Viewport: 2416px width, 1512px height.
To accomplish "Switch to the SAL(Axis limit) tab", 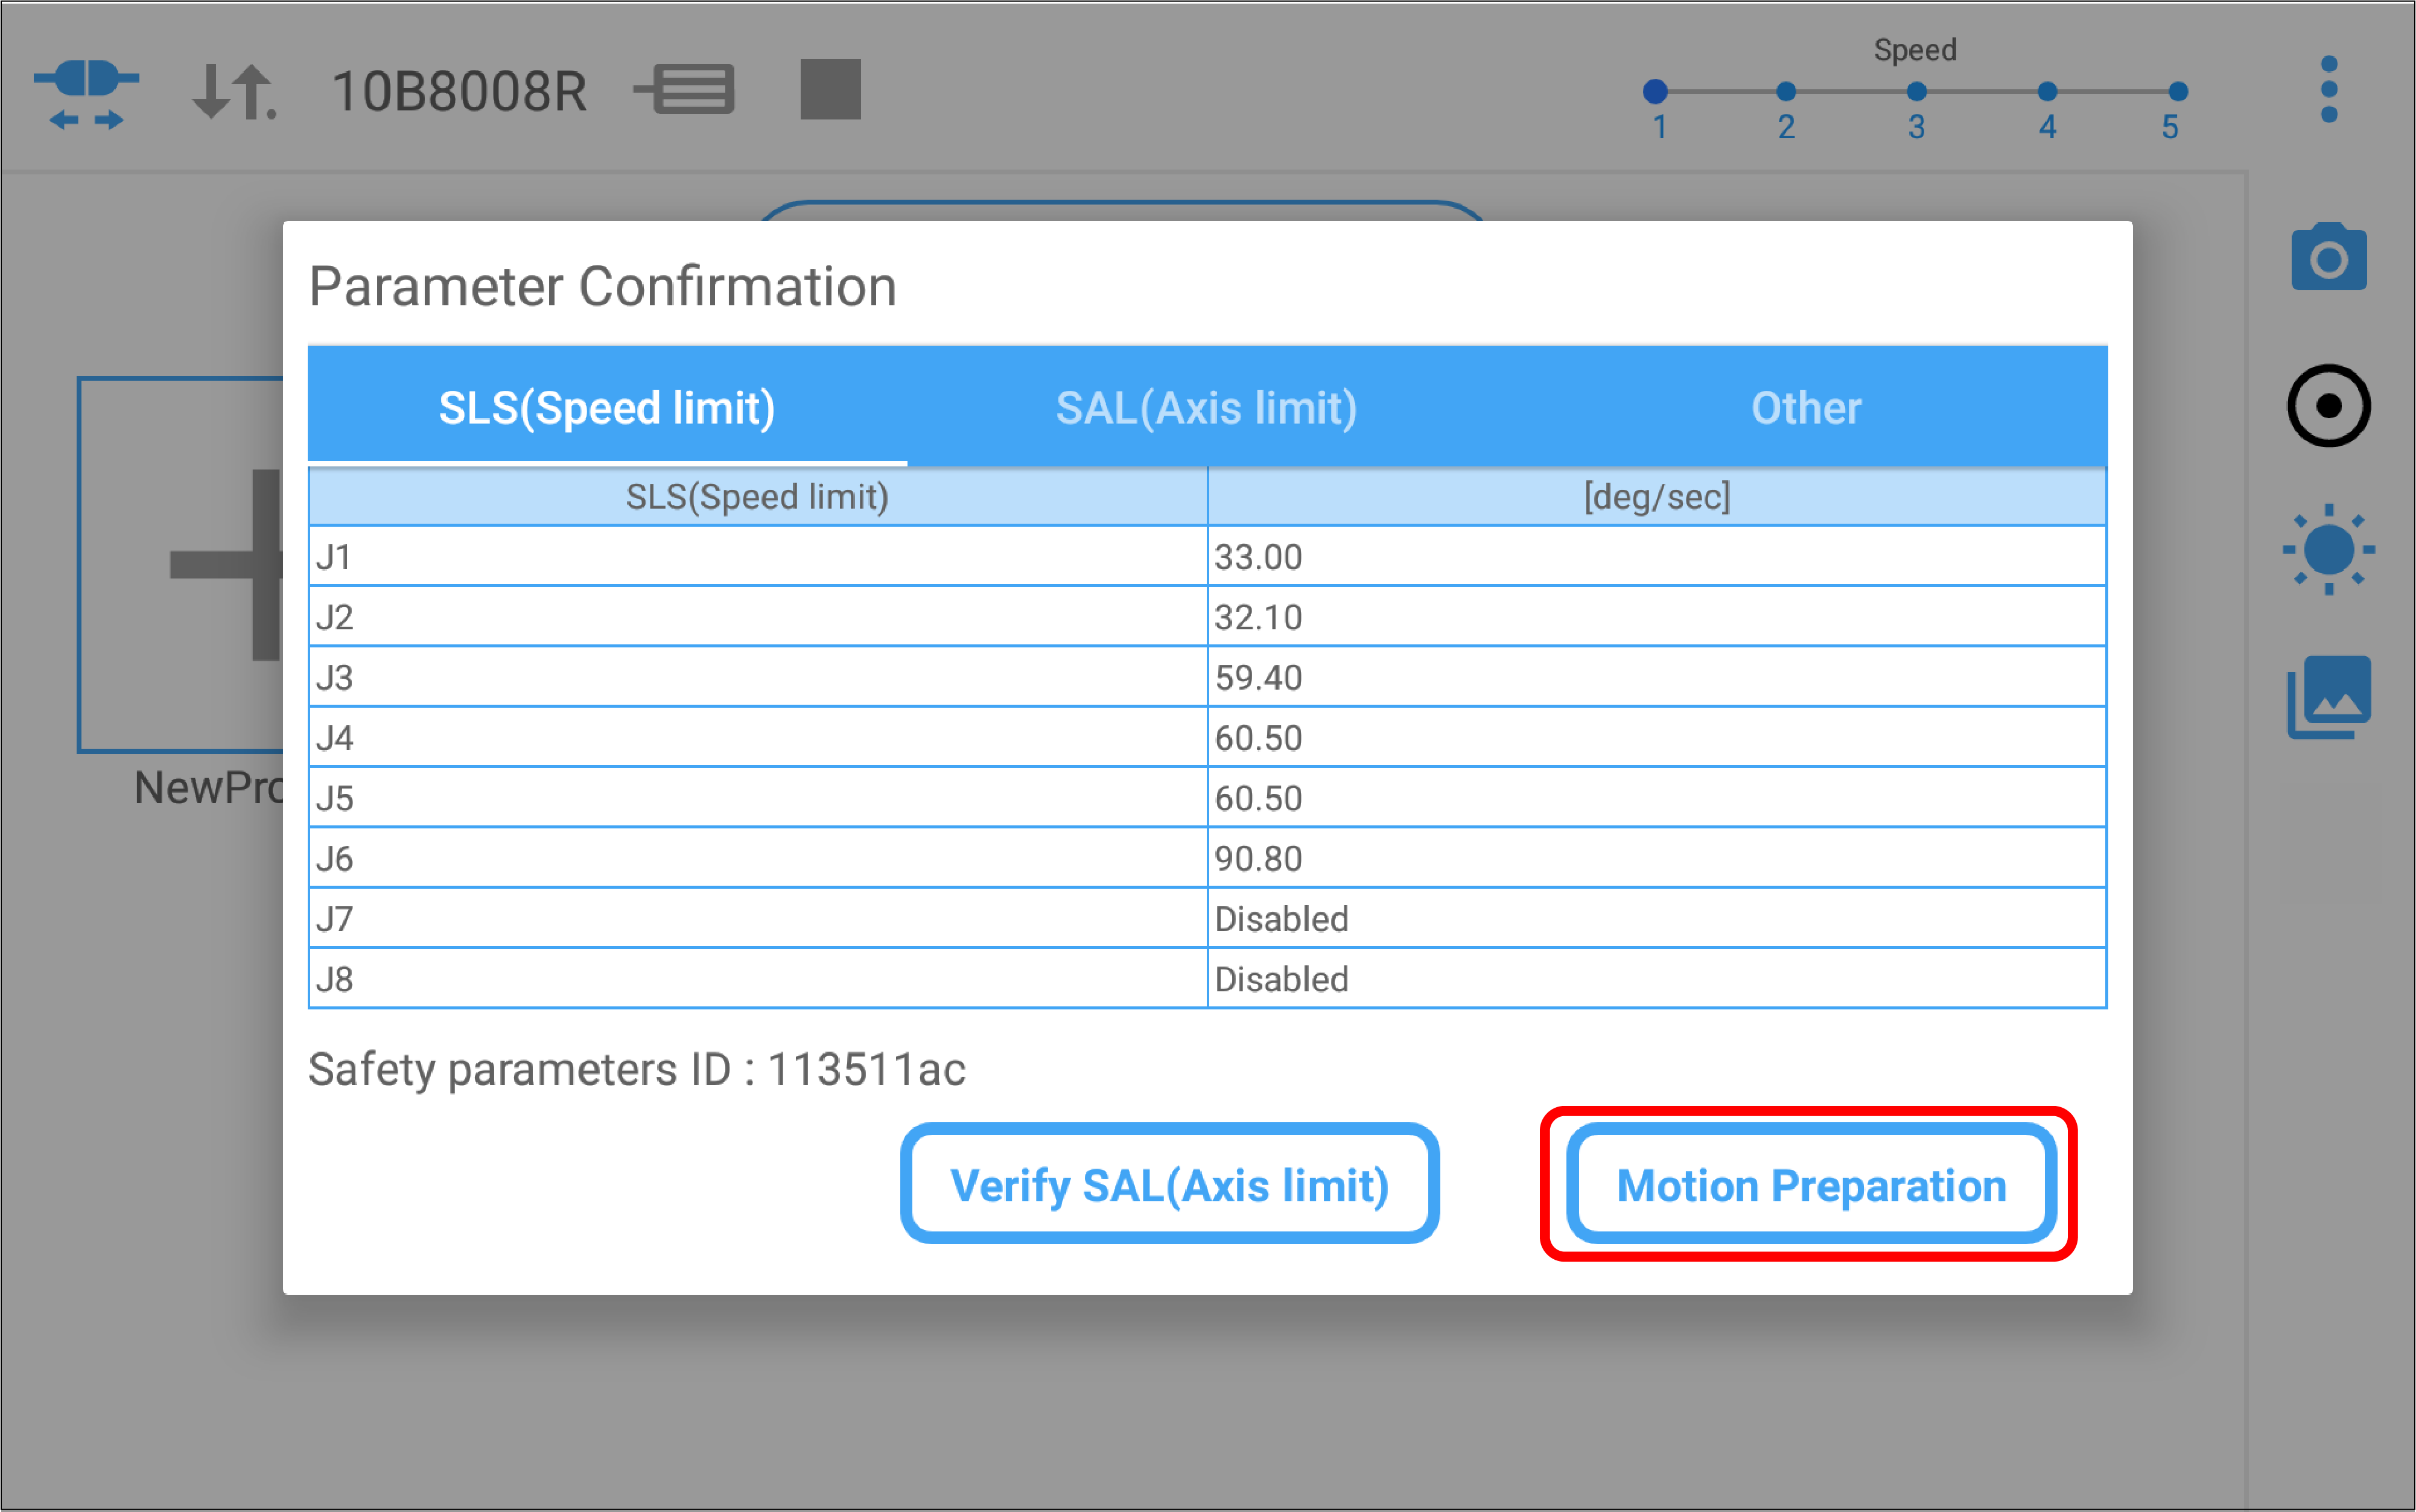I will tap(1206, 408).
